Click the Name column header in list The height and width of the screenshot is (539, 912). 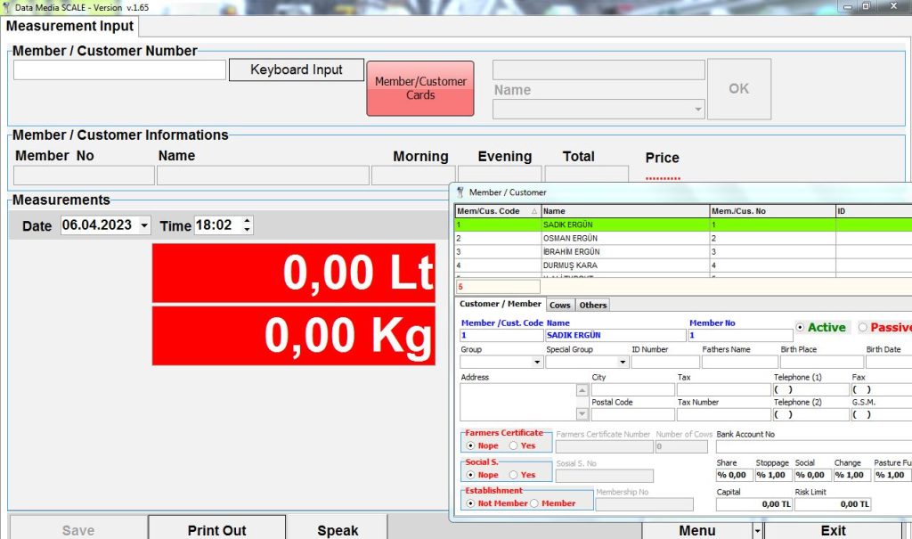(625, 211)
